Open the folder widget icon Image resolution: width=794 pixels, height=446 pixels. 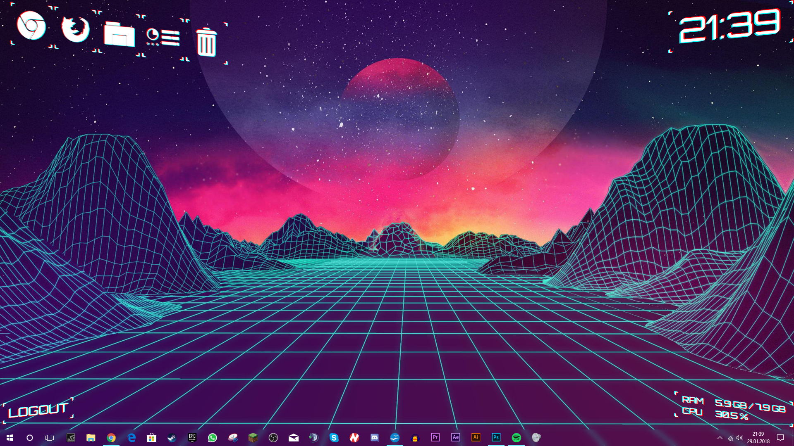pos(119,34)
